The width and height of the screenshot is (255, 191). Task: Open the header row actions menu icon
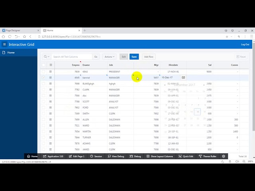point(51,65)
